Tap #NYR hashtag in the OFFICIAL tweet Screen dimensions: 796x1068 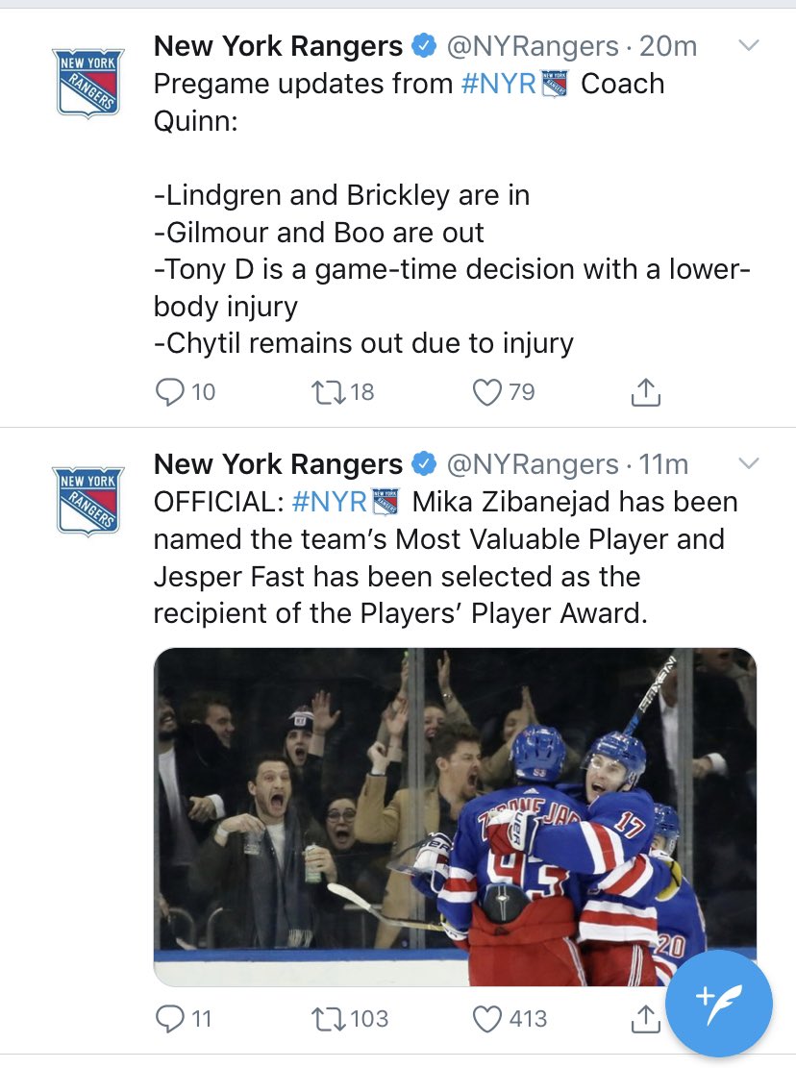pos(329,502)
